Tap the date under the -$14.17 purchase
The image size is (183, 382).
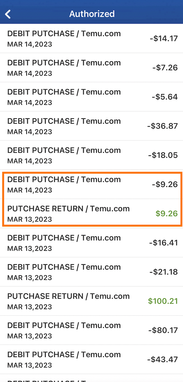pos(30,44)
